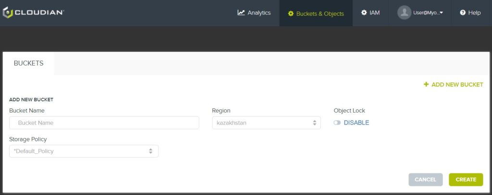Image resolution: width=492 pixels, height=195 pixels.
Task: Expand the User@Myo... account menu arrow
Action: (441, 13)
